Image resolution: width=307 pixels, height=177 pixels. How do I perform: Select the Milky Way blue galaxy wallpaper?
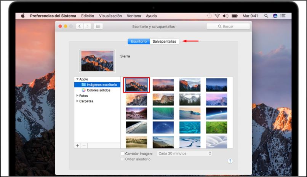click(163, 128)
